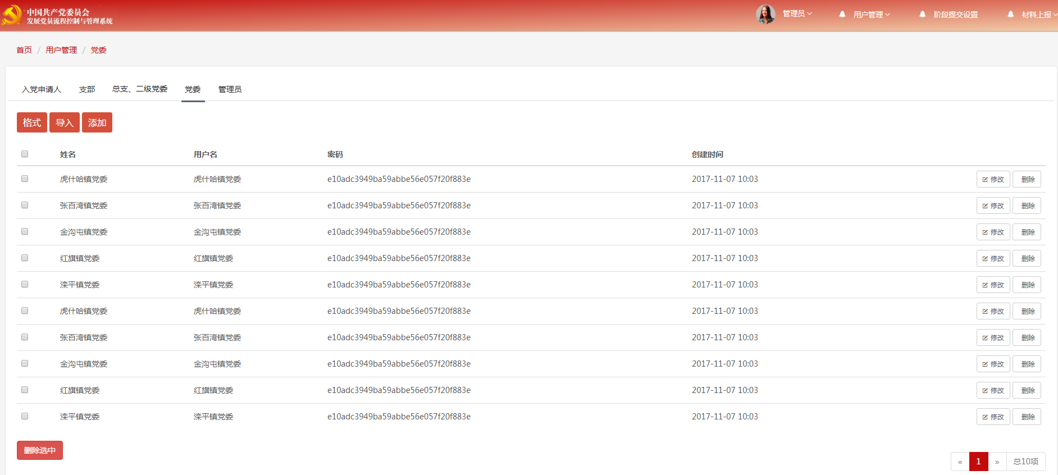
Task: Click the bell icon beside 阶段提交设置
Action: pyautogui.click(x=923, y=15)
